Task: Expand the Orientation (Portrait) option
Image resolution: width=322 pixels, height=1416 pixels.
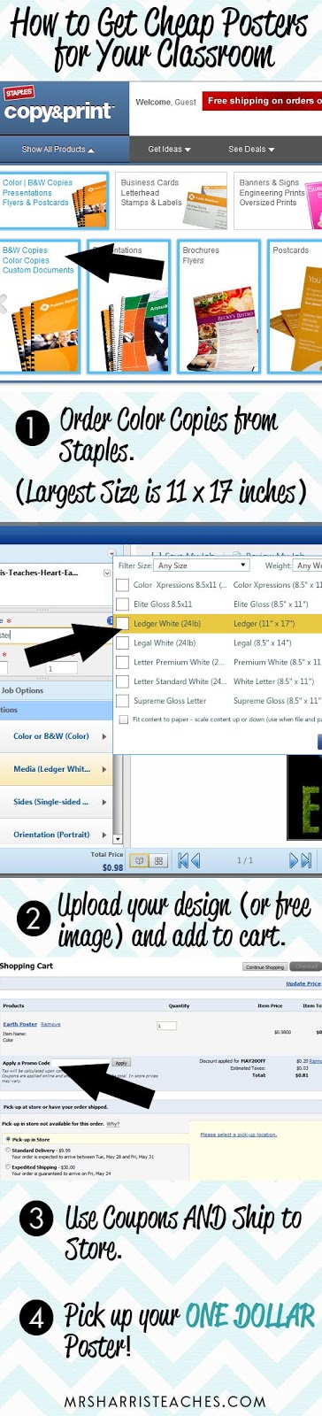Action: pyautogui.click(x=57, y=835)
